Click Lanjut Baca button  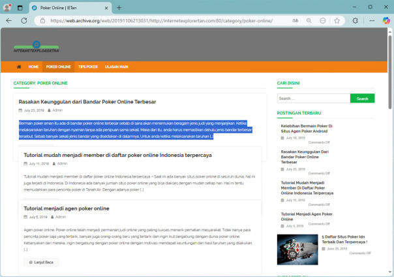pyautogui.click(x=41, y=262)
